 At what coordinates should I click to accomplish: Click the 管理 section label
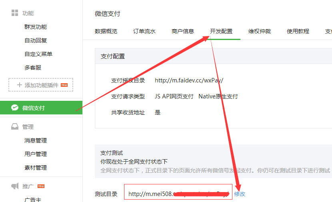coord(28,127)
